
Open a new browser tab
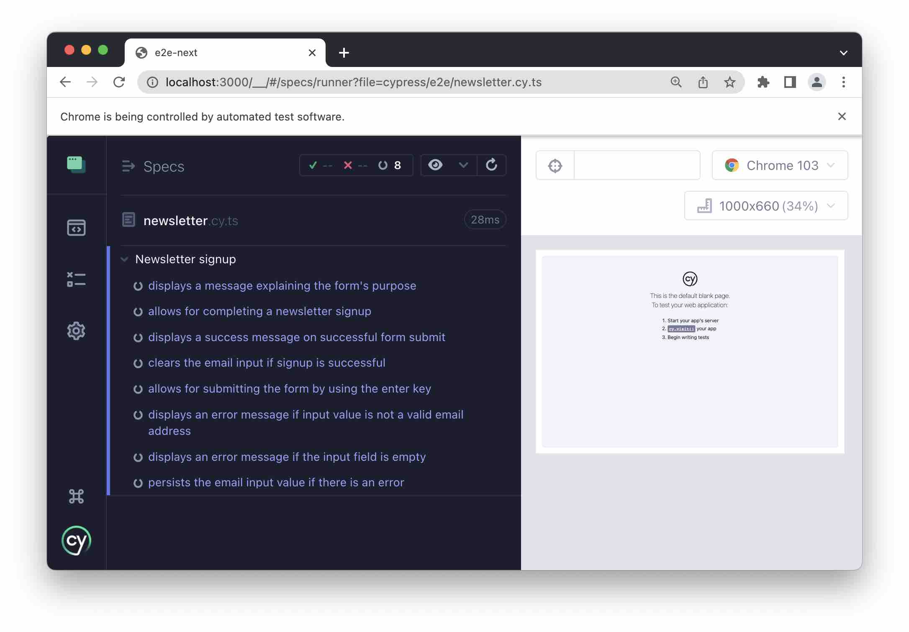tap(344, 53)
